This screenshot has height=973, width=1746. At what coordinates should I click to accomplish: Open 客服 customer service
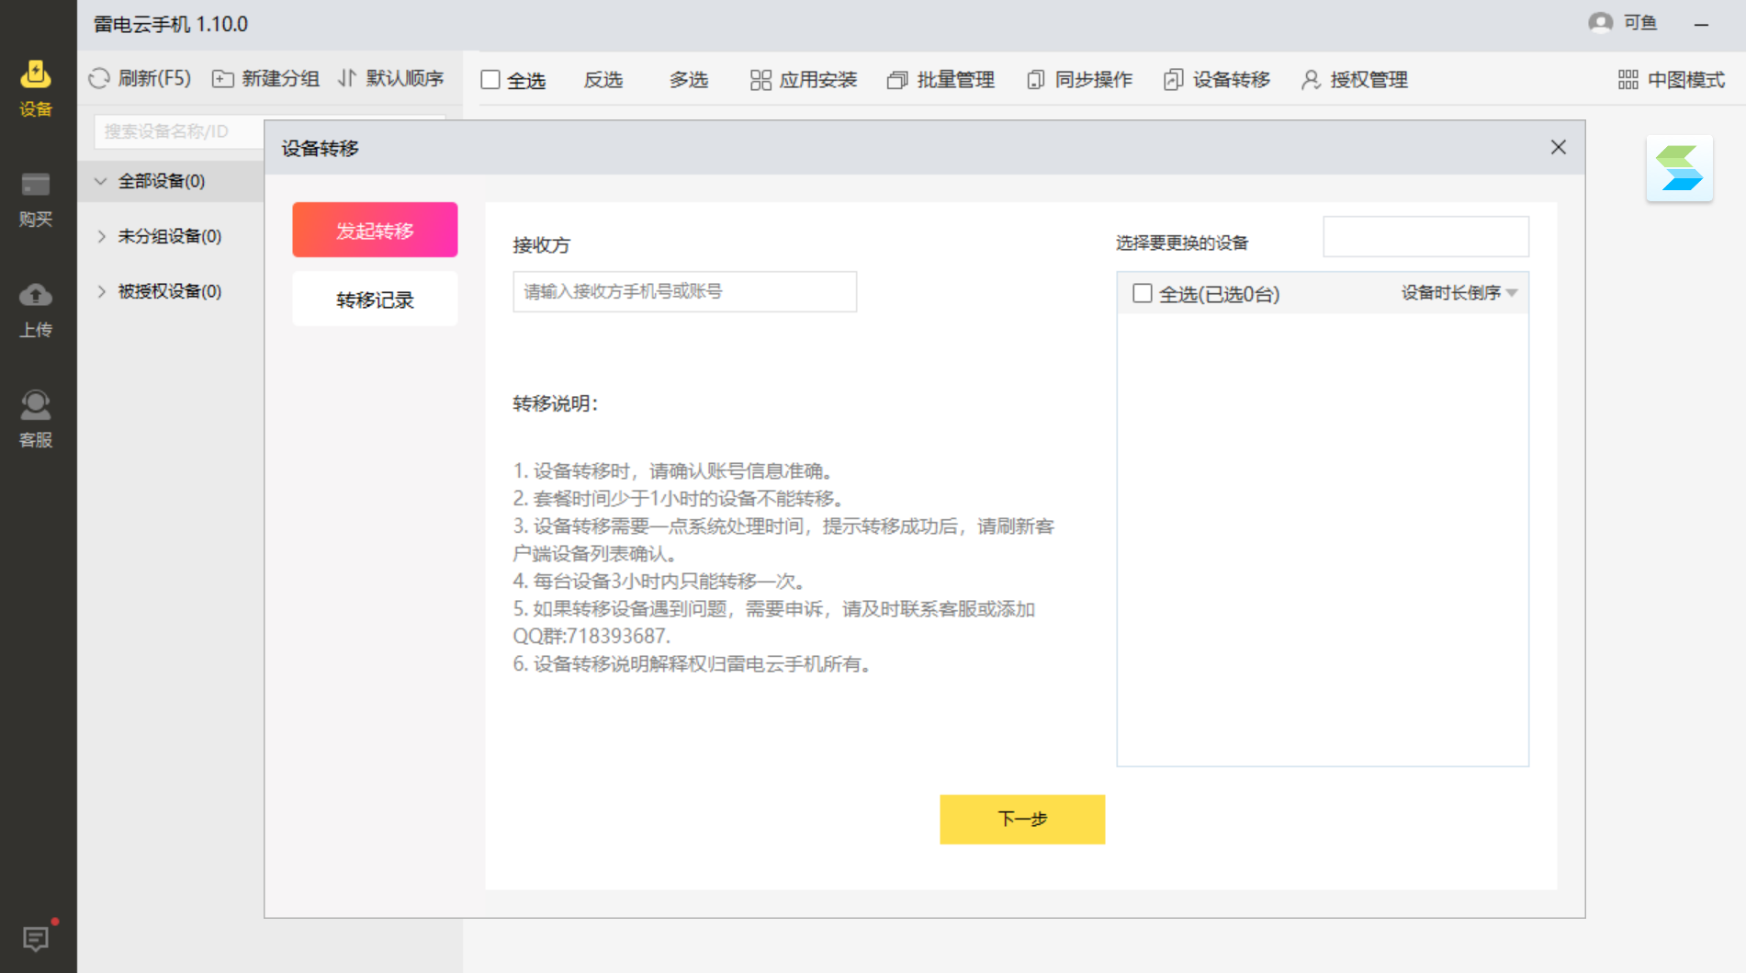click(x=36, y=419)
